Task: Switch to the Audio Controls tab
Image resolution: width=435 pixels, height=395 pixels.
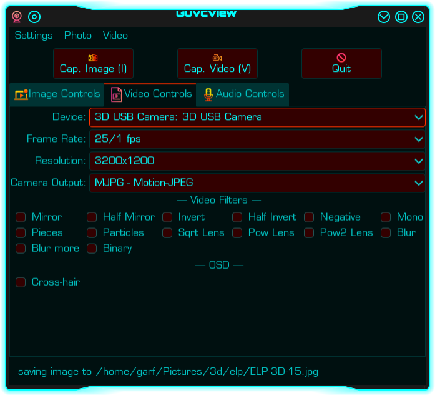Action: click(x=243, y=94)
